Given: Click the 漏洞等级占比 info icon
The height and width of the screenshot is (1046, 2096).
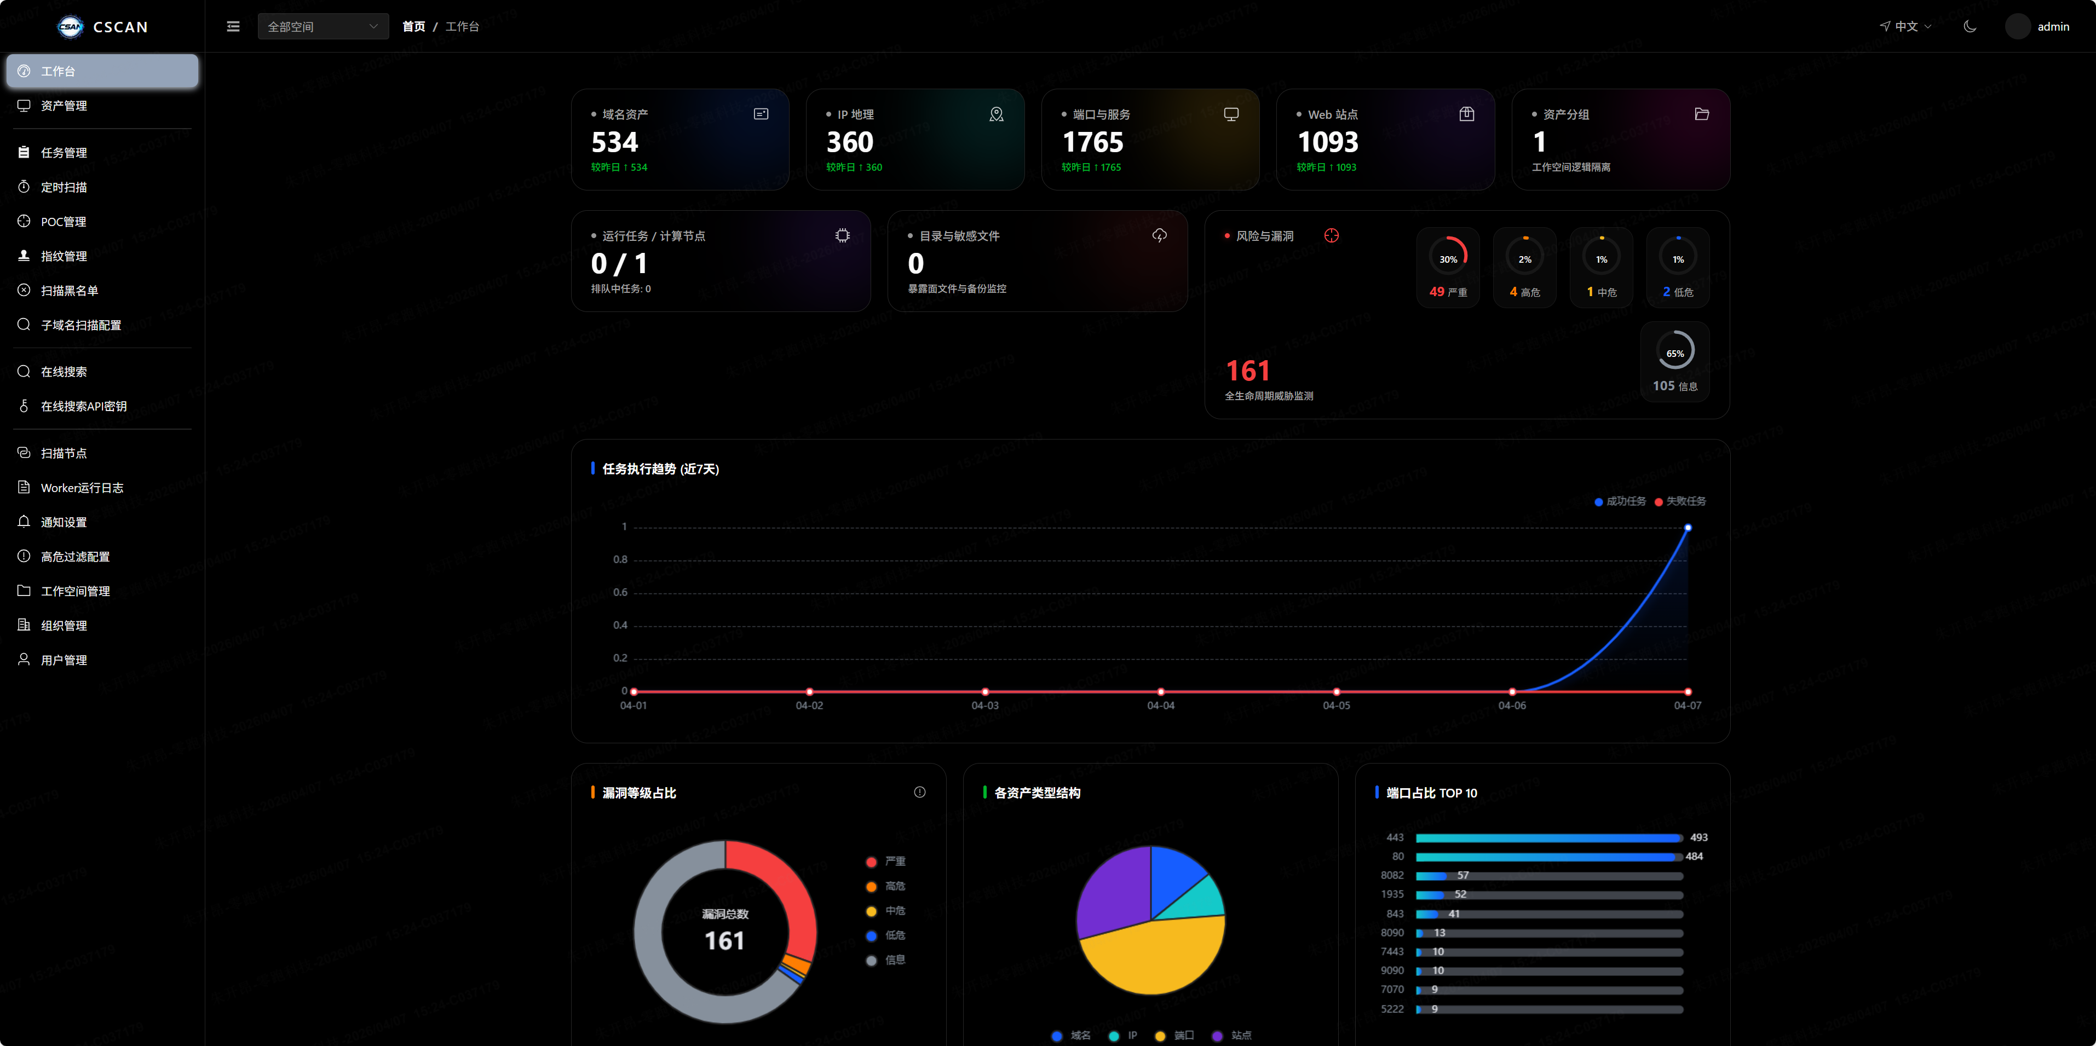Looking at the screenshot, I should [x=919, y=792].
